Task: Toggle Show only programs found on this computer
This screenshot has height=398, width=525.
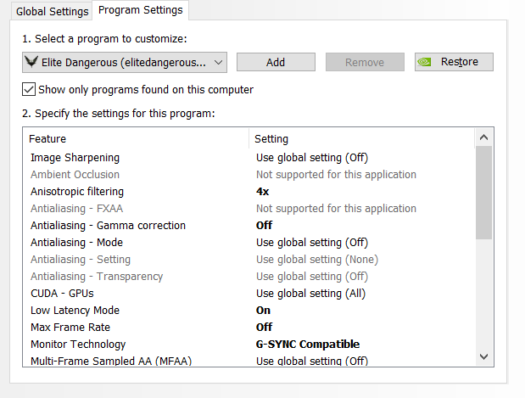Action: pyautogui.click(x=29, y=89)
